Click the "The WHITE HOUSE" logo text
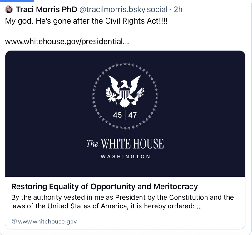252x235 pixels. tap(125, 144)
